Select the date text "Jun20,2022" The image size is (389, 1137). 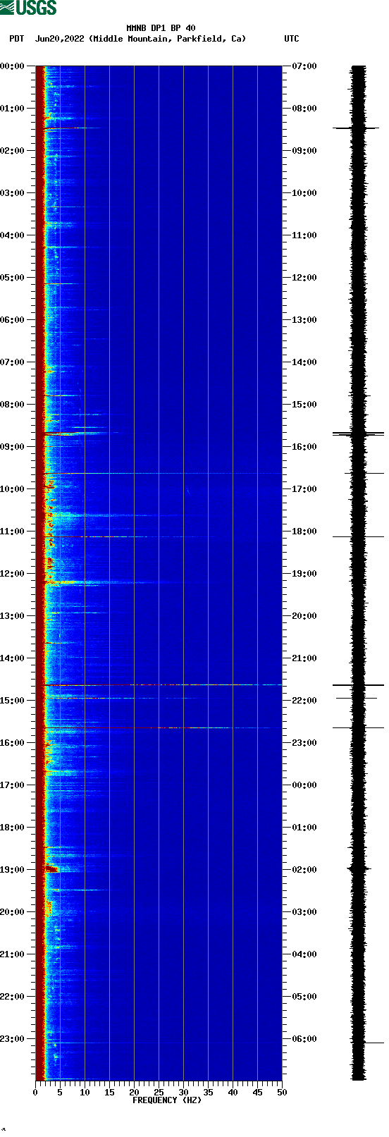(59, 39)
